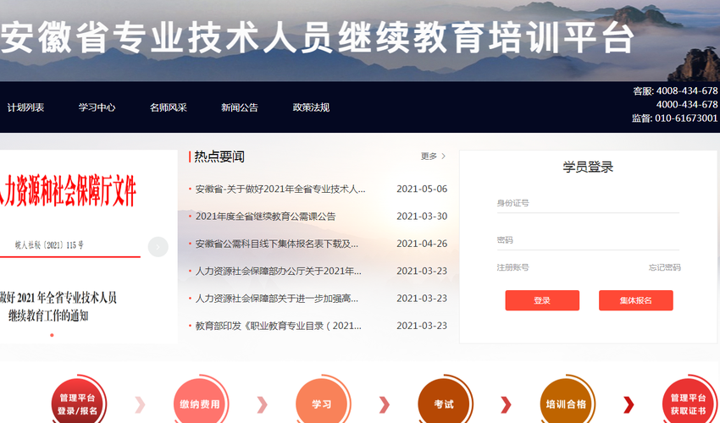Click the 4000-434-678 phone number
This screenshot has width=720, height=423.
(x=686, y=105)
